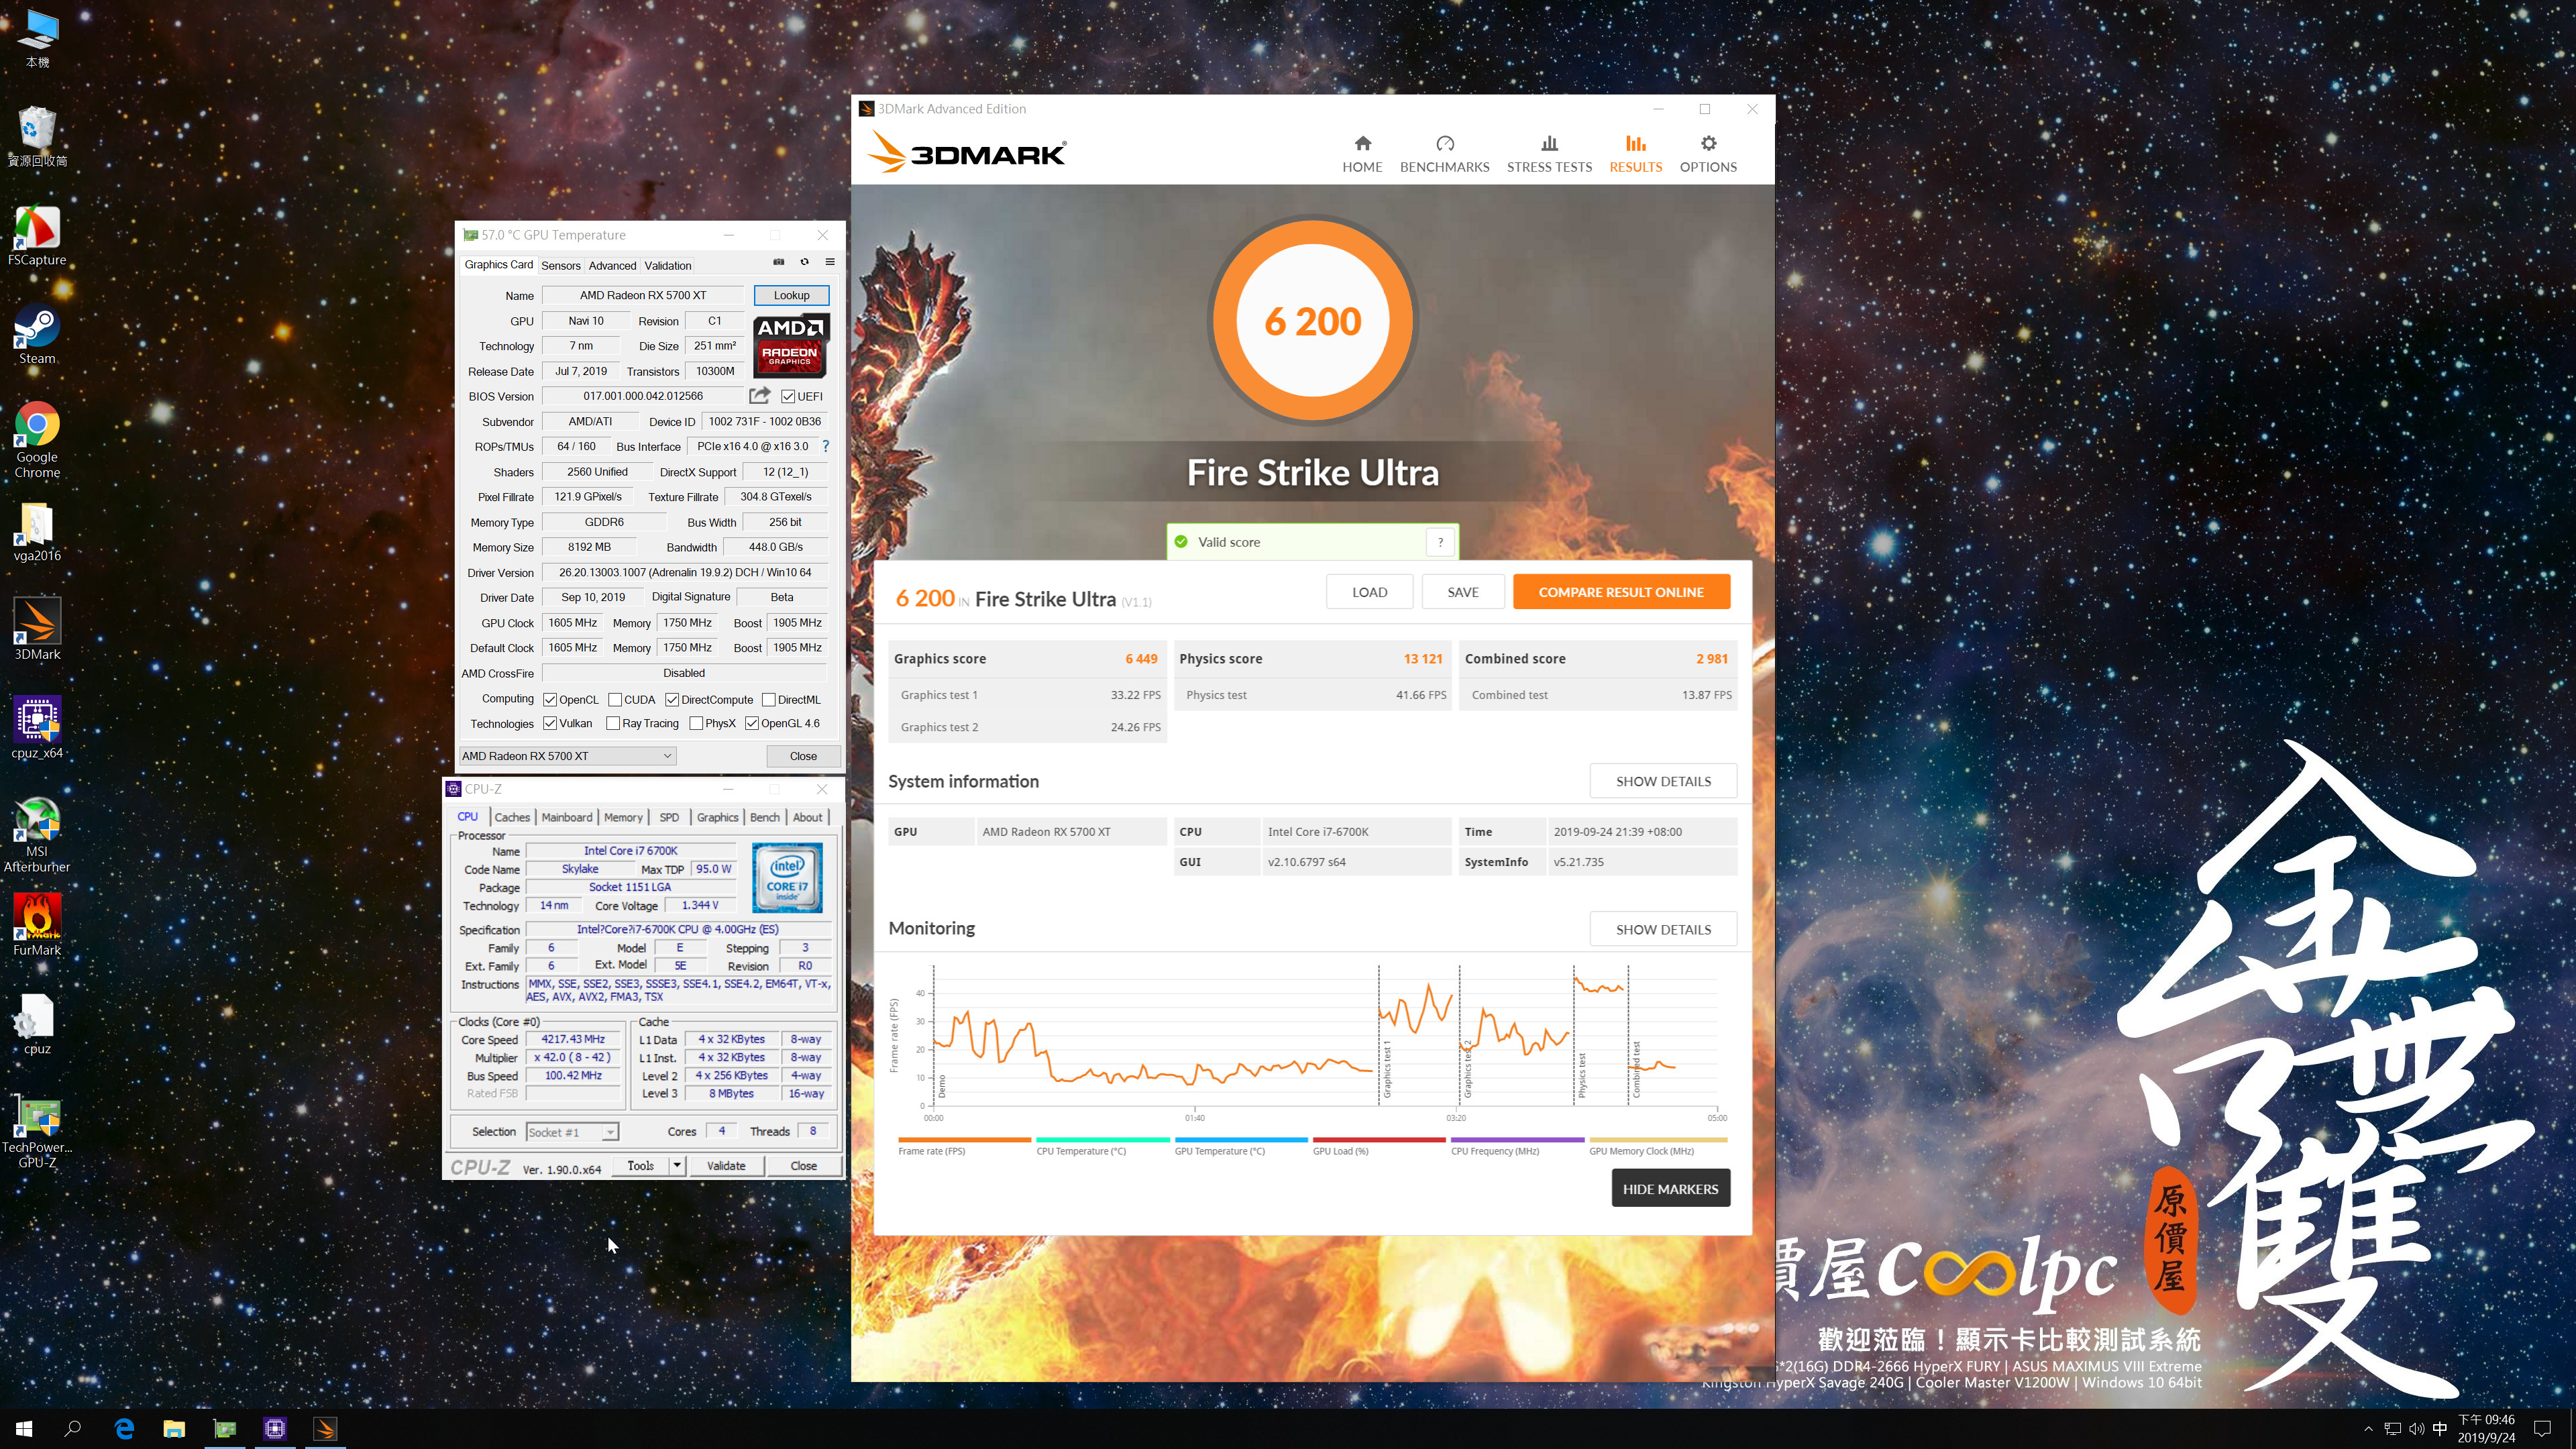This screenshot has height=1449, width=2576.
Task: Switch to the SPD tab in CPU-Z
Action: 669,817
